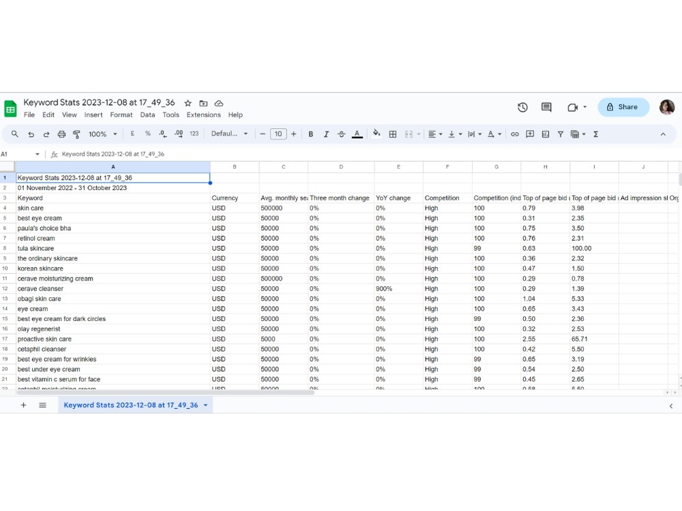The width and height of the screenshot is (682, 511).
Task: Undo the last action
Action: click(31, 134)
